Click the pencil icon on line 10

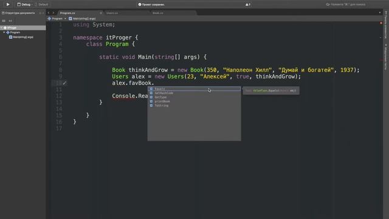pos(65,83)
